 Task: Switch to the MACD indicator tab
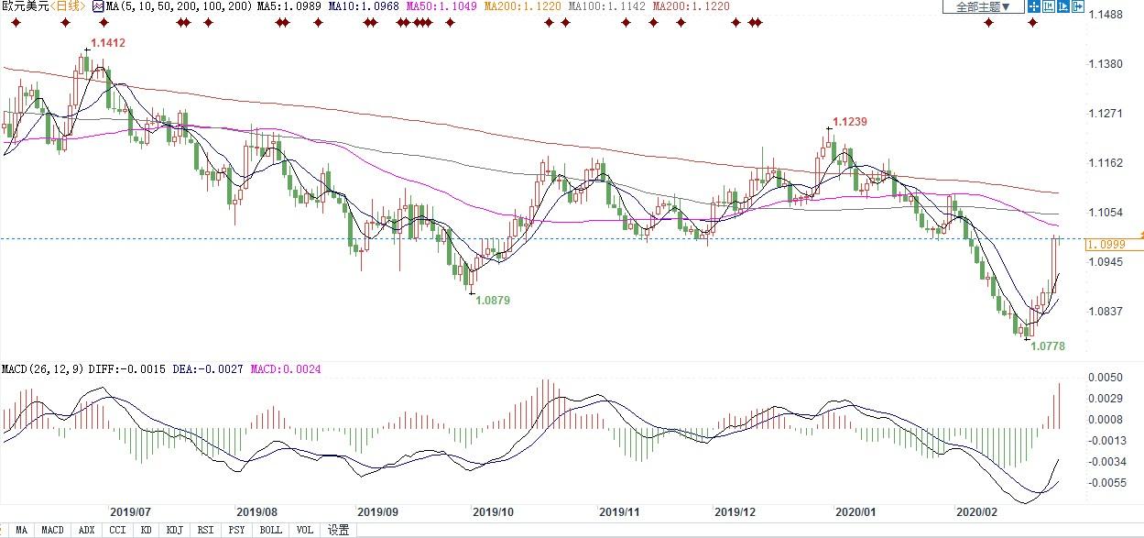pos(52,530)
